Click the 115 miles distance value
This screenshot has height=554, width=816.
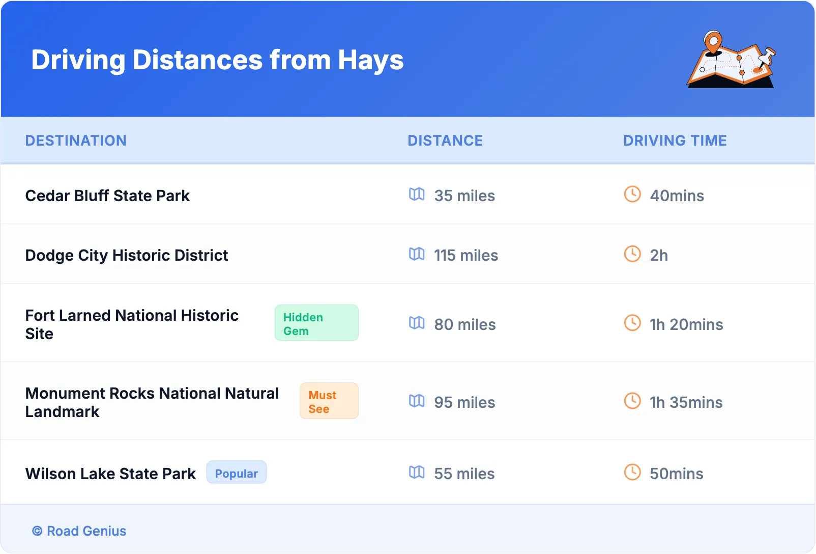[x=466, y=255]
